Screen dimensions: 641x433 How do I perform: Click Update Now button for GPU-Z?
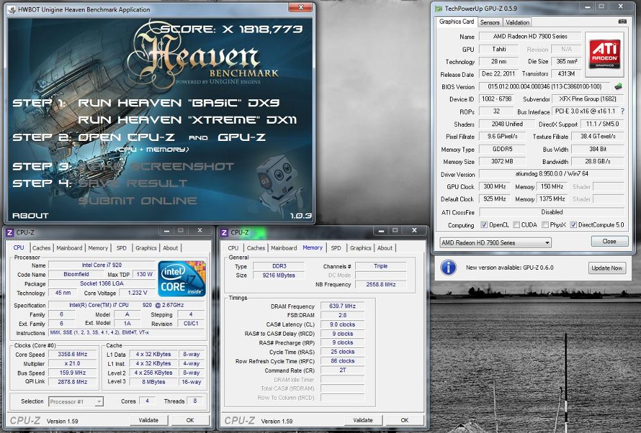point(607,268)
